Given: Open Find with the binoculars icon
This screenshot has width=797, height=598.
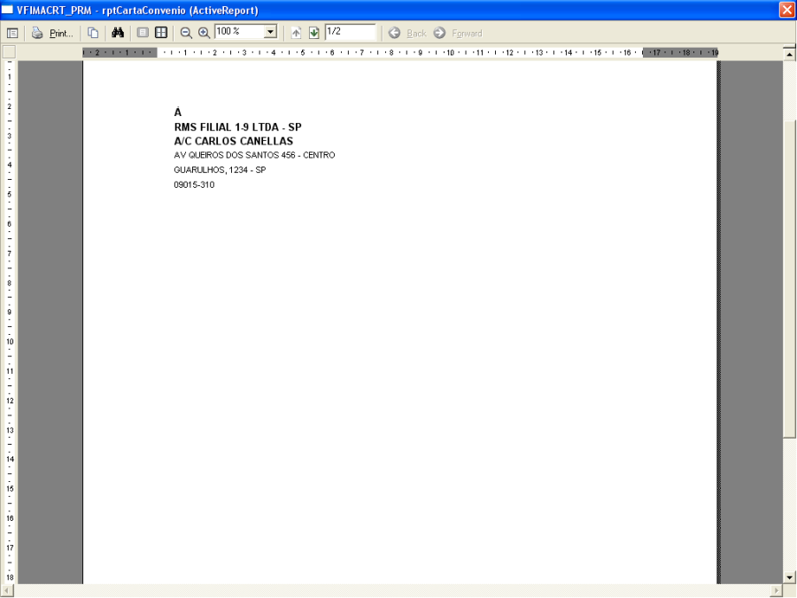Looking at the screenshot, I should 118,33.
